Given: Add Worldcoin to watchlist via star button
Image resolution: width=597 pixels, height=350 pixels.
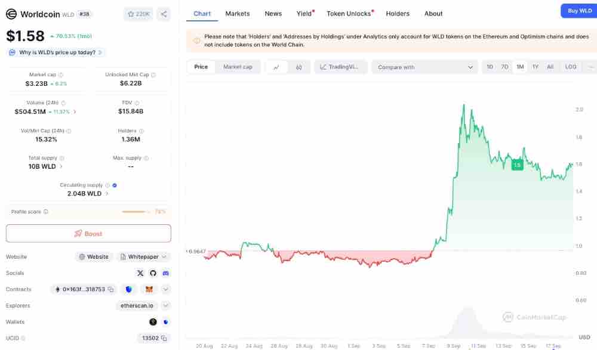Looking at the screenshot, I should [x=139, y=14].
